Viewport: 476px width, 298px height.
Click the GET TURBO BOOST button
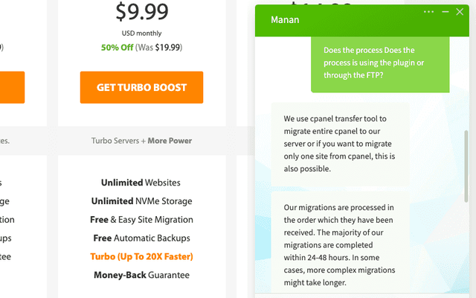click(x=141, y=88)
